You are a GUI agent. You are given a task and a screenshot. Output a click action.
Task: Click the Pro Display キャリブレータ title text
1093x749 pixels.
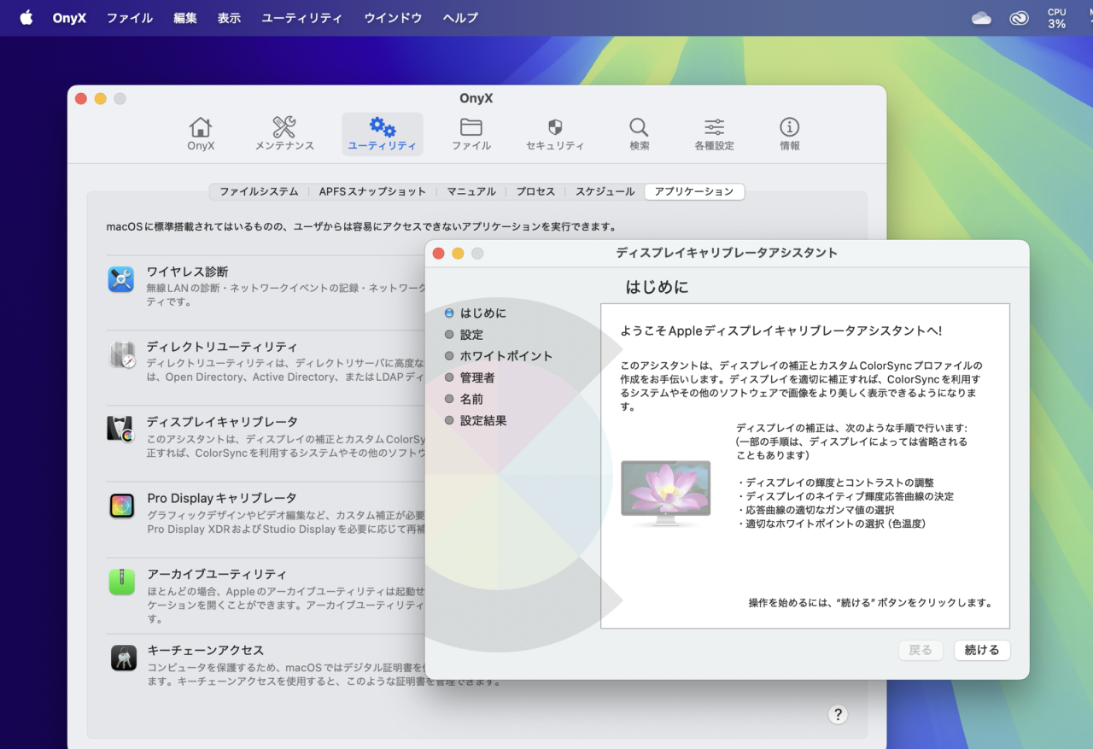tap(222, 498)
